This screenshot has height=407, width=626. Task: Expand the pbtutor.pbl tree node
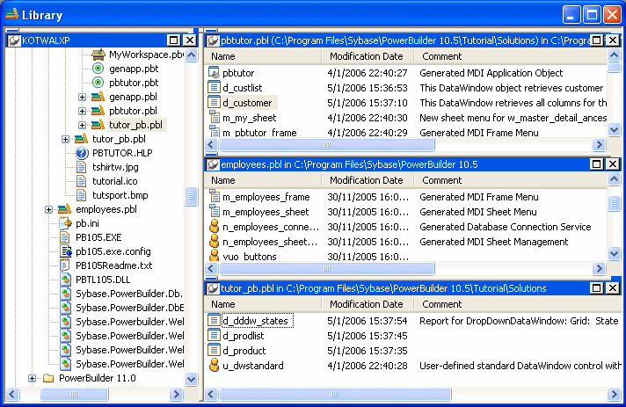(x=82, y=111)
